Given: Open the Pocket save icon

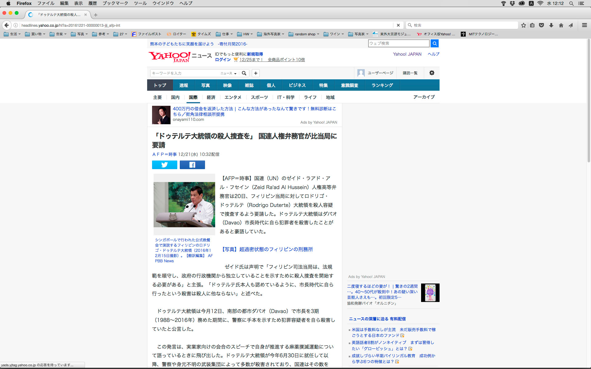Looking at the screenshot, I should [x=541, y=25].
